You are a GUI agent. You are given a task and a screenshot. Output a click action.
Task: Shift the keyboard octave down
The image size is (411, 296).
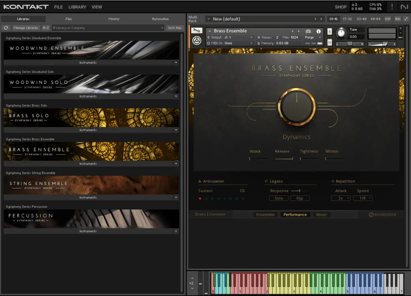click(192, 288)
